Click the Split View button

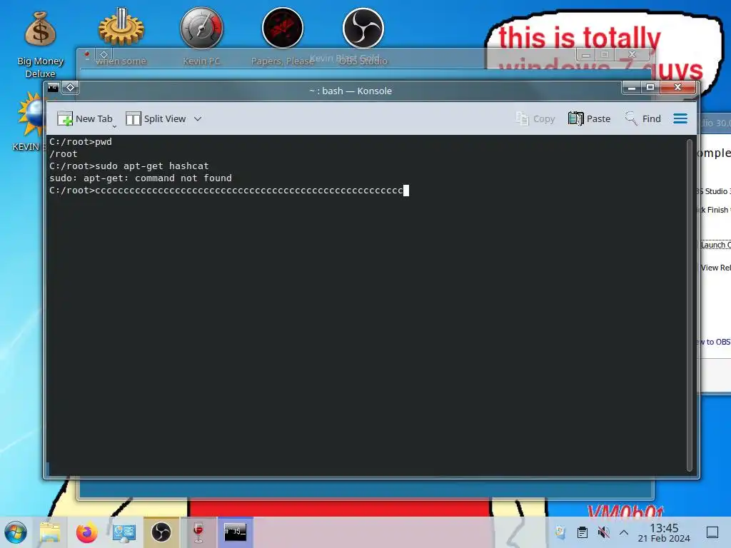click(156, 119)
